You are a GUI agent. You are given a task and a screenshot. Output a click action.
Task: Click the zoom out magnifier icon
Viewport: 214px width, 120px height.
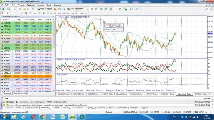click(x=106, y=9)
